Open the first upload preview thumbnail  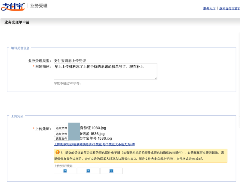pyautogui.click(x=65, y=171)
